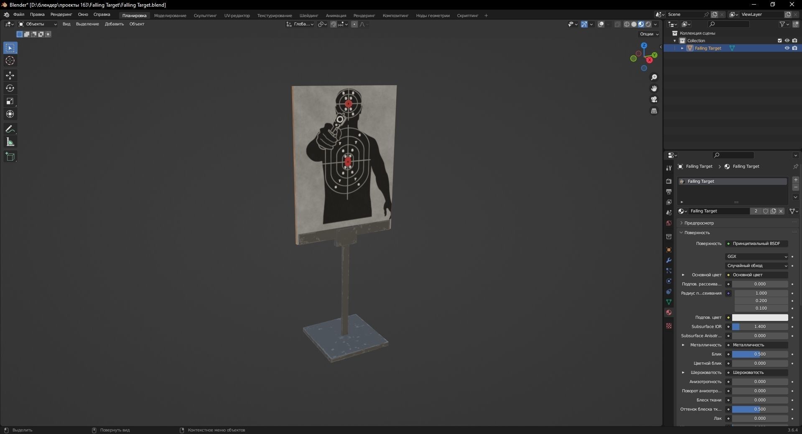Open the Modifiers wrench properties tab
Screen dimensions: 802x434
click(669, 260)
